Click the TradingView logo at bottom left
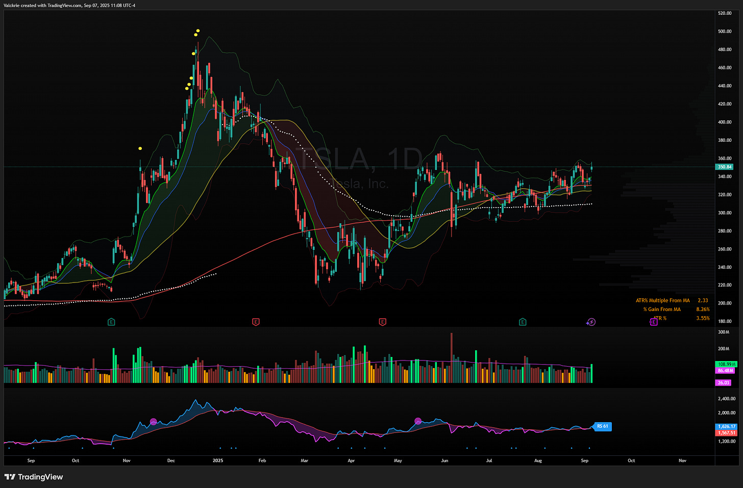This screenshot has width=743, height=488. (34, 477)
